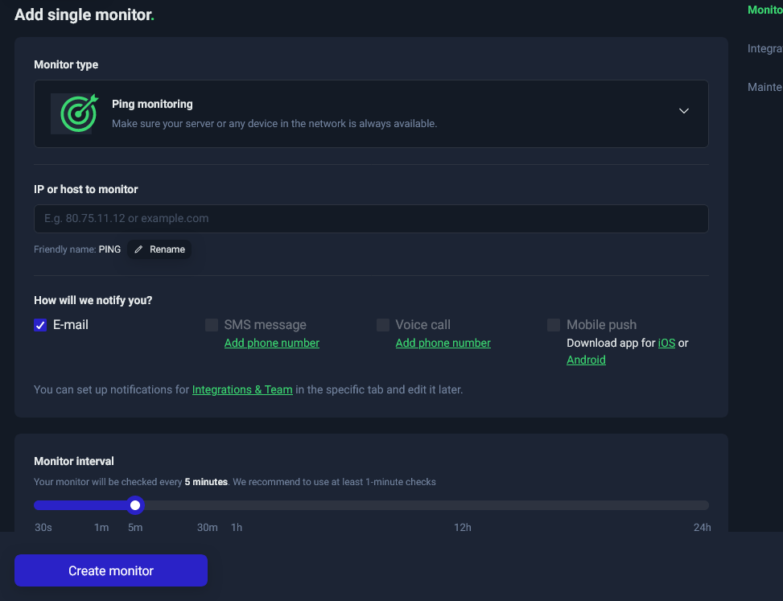Click the Rename friendly name button
783x601 pixels.
159,249
